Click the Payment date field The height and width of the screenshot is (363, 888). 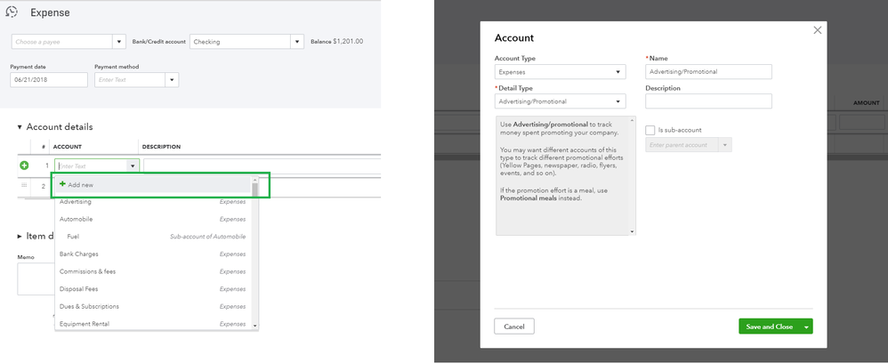(x=49, y=80)
